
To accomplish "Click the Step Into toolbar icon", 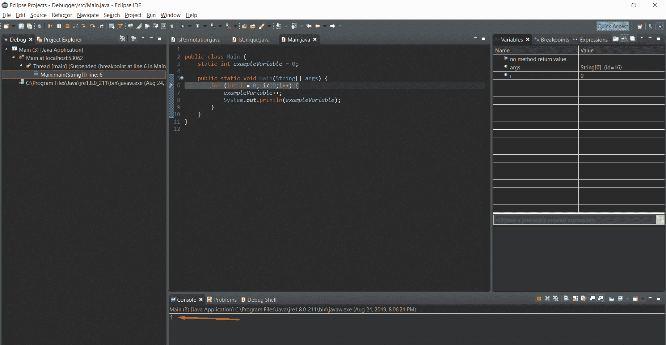I will (x=84, y=26).
